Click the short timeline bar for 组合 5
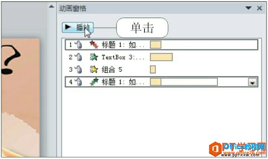 pyautogui.click(x=153, y=69)
